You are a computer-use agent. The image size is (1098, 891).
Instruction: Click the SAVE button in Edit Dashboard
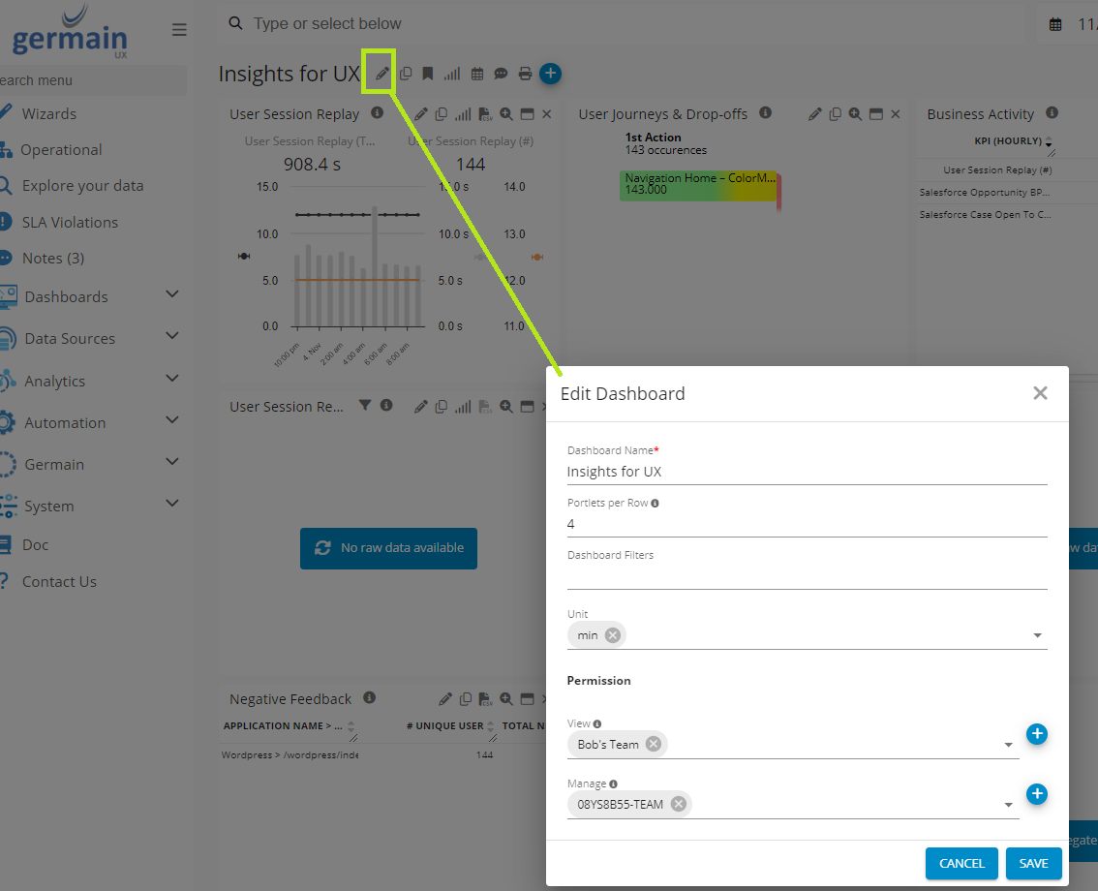1033,863
